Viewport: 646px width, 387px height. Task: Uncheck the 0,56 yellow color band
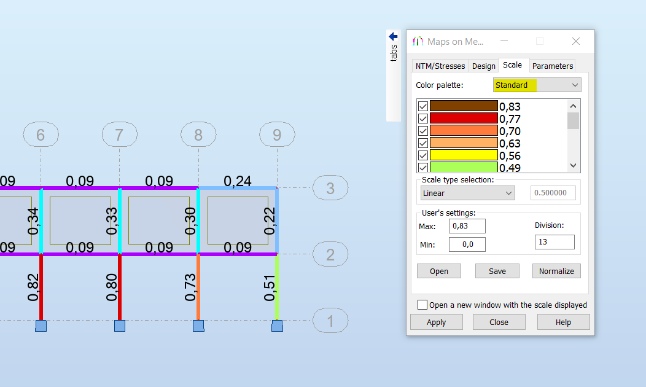[x=422, y=156]
